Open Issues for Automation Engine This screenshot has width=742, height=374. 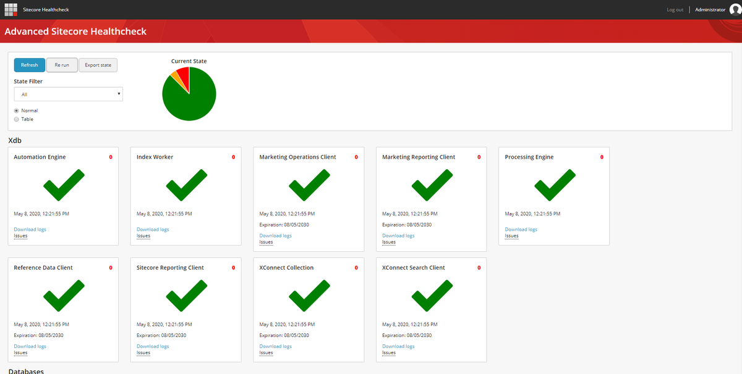pos(20,236)
